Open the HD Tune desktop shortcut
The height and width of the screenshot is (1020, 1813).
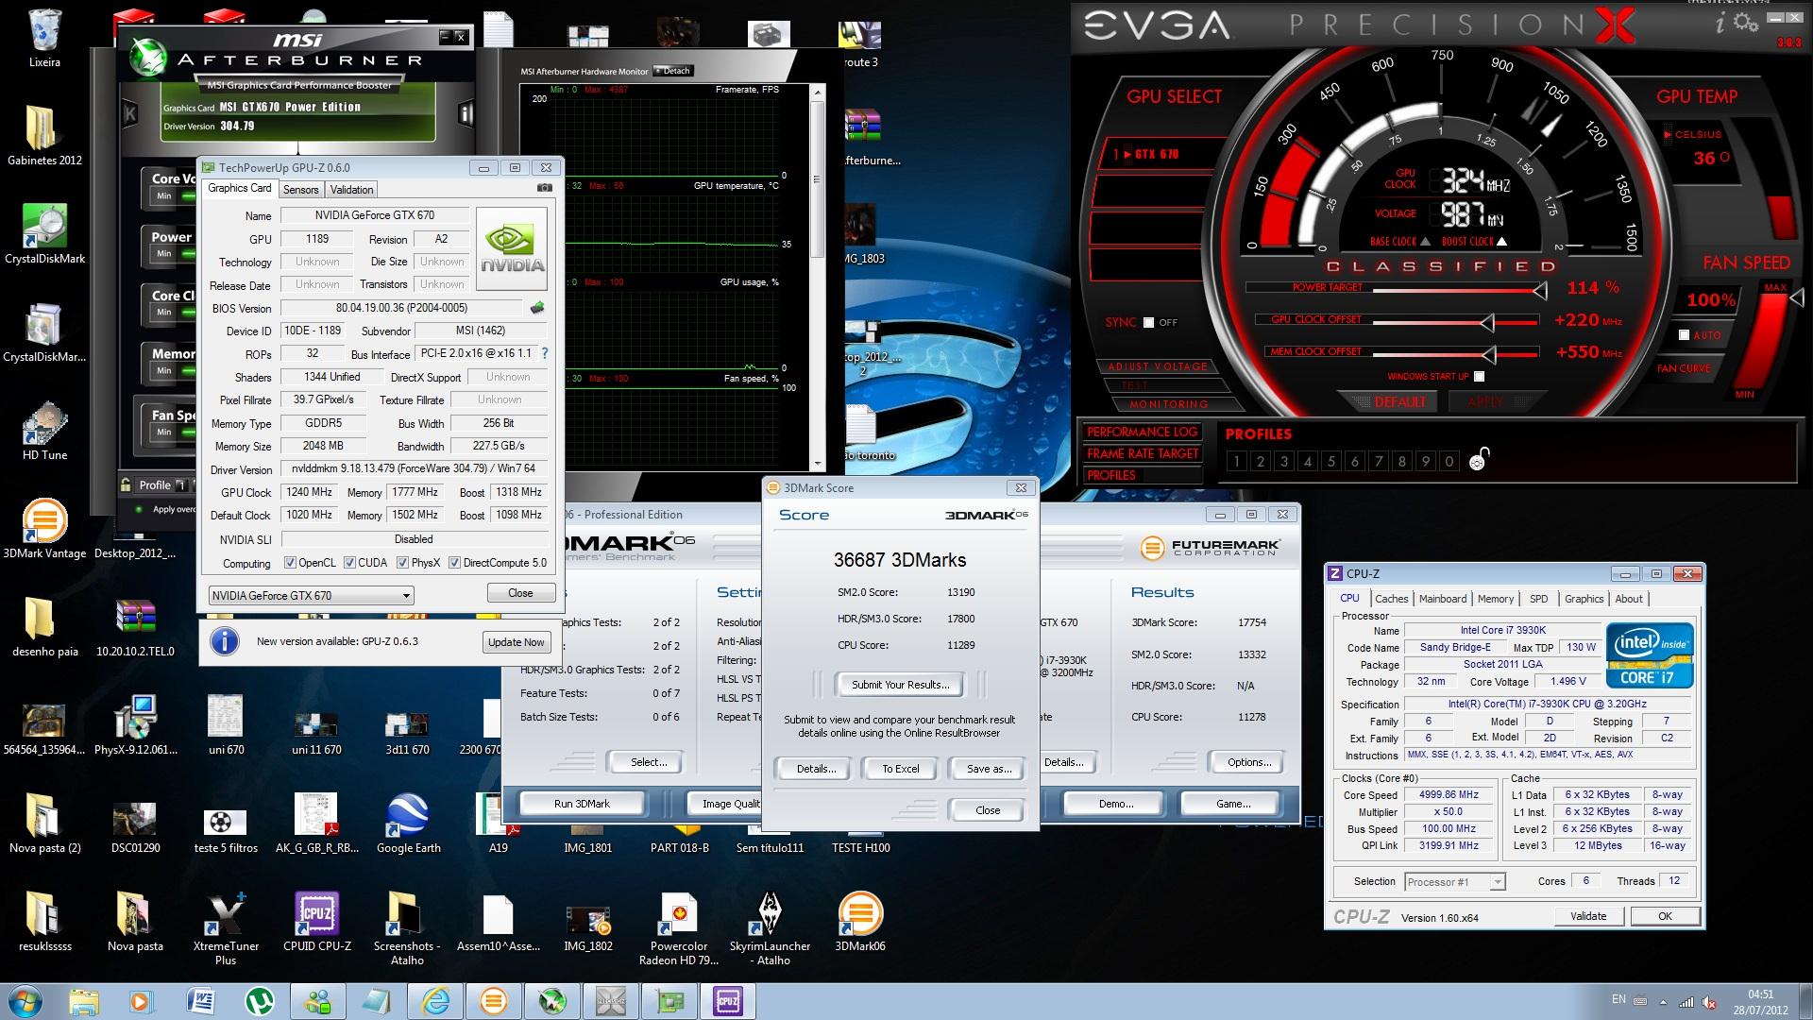[44, 431]
